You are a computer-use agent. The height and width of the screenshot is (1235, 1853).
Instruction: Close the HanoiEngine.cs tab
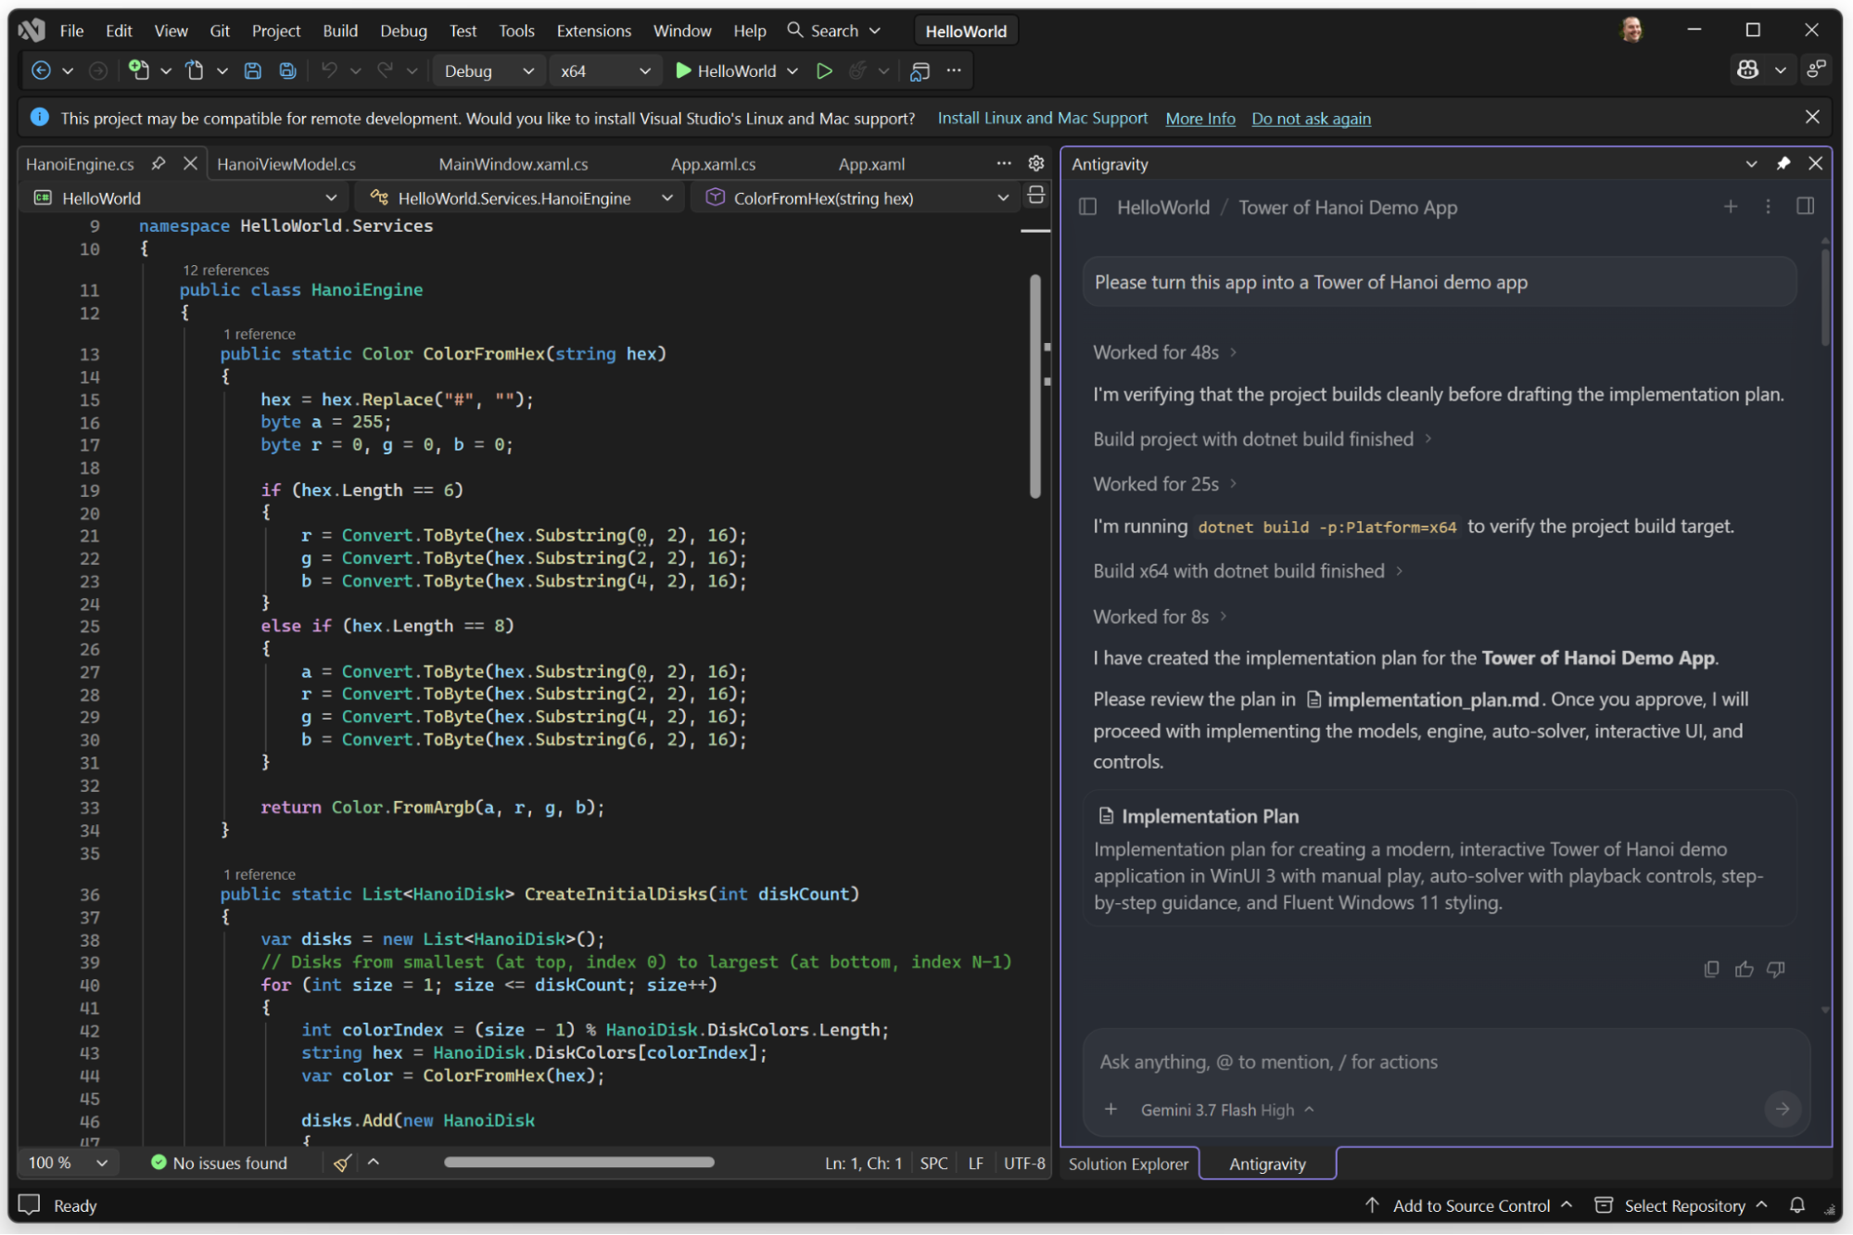click(190, 164)
